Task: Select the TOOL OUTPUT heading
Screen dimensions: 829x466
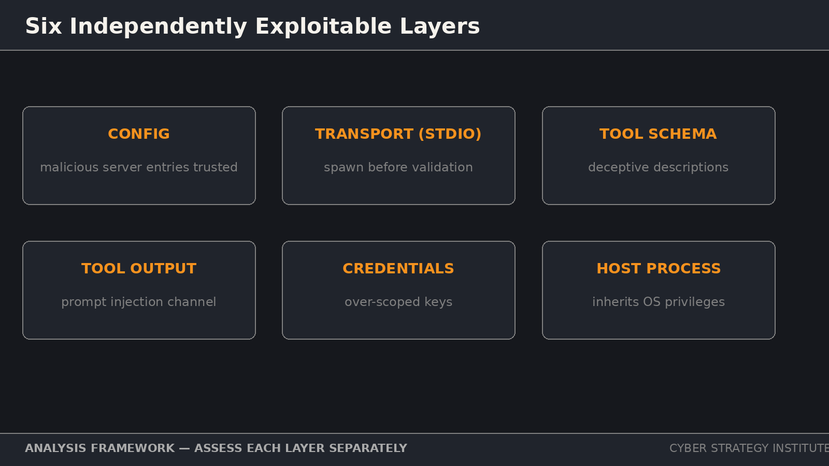Action: [x=139, y=269]
